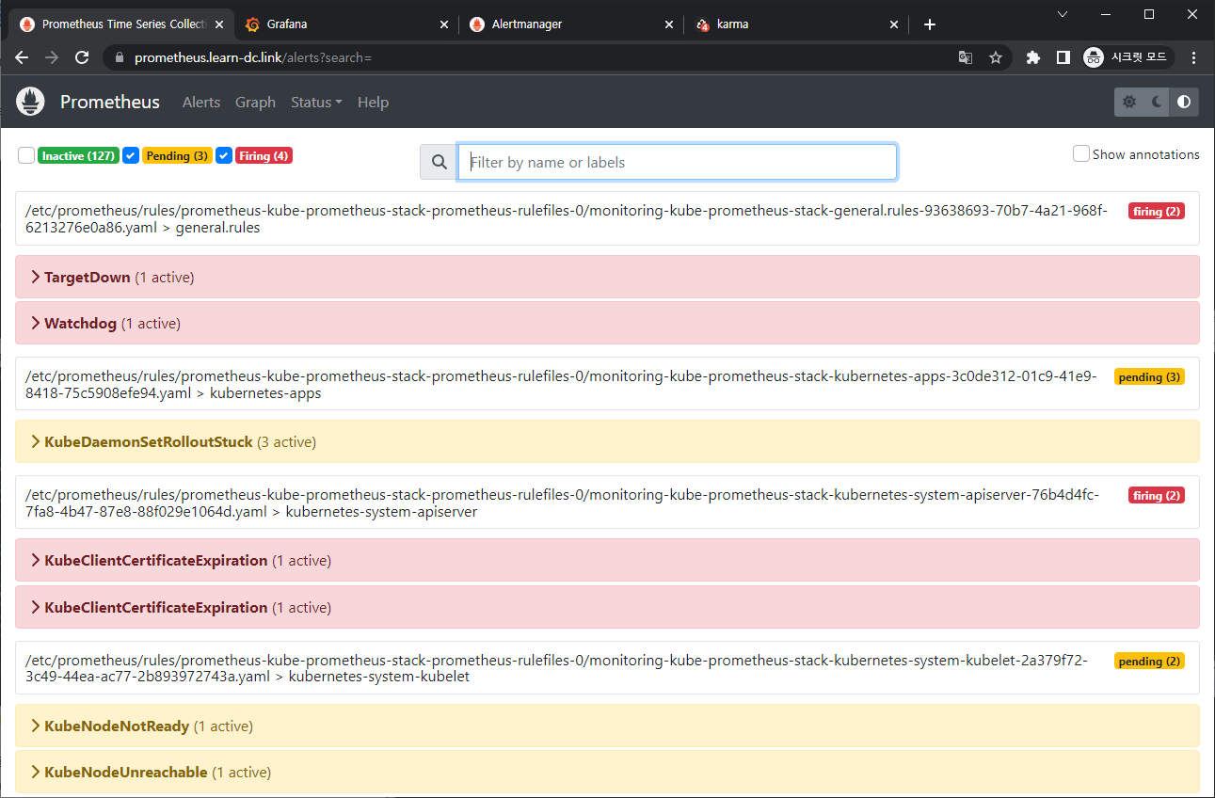Screen dimensions: 1215x798
Task: Select the browser-preferred contrast theme icon
Action: tap(1184, 102)
